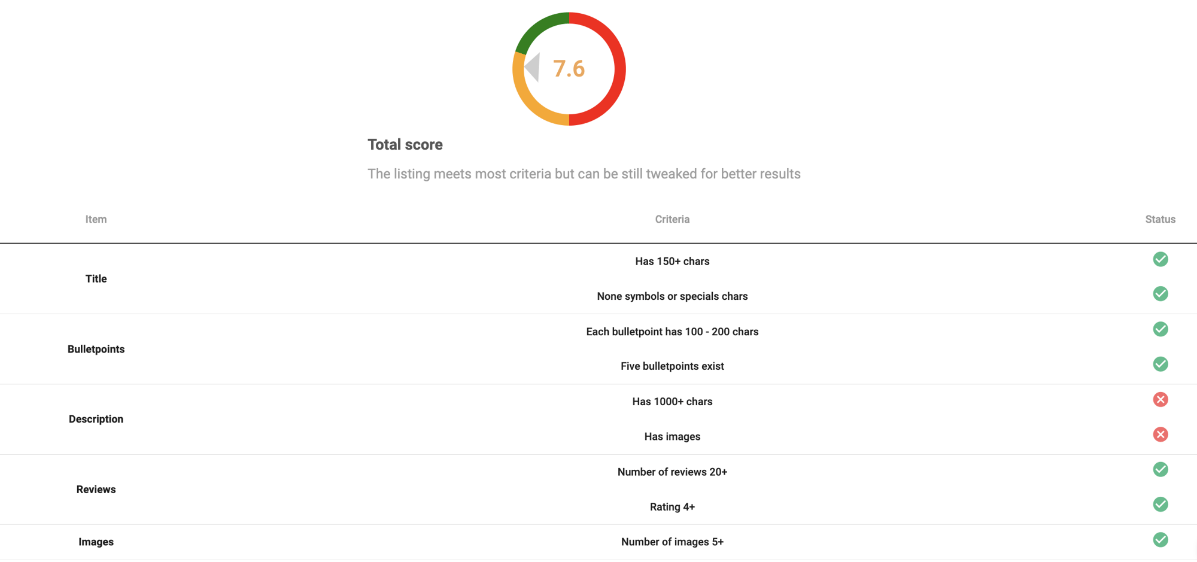
Task: Click check icon for Number of reviews 20+
Action: pyautogui.click(x=1160, y=469)
